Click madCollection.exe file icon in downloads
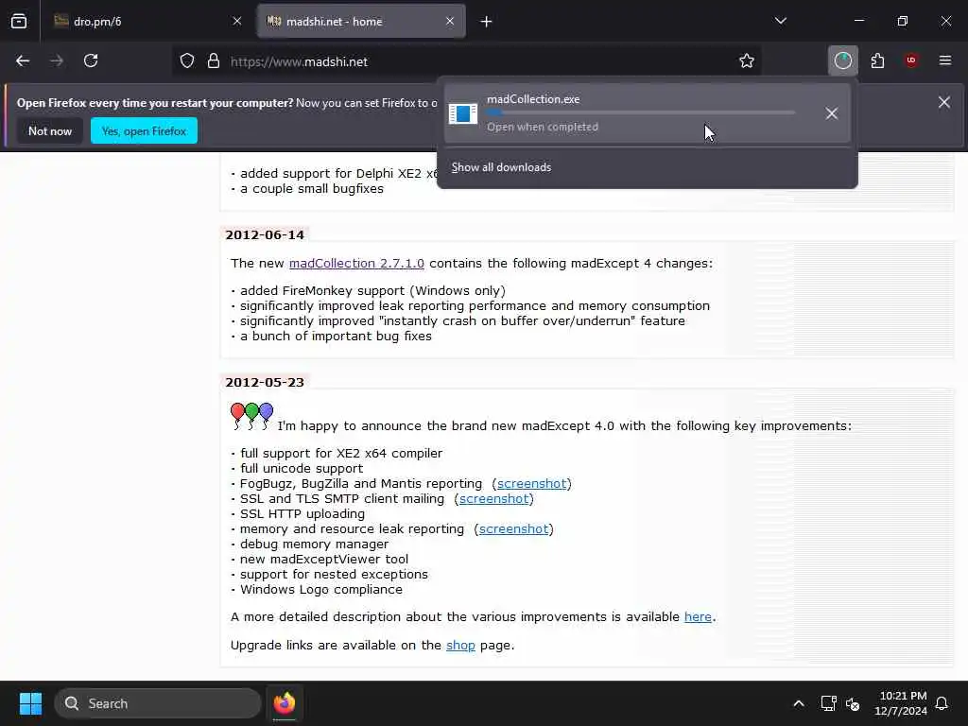Screen dimensions: 968x726 click(463, 113)
